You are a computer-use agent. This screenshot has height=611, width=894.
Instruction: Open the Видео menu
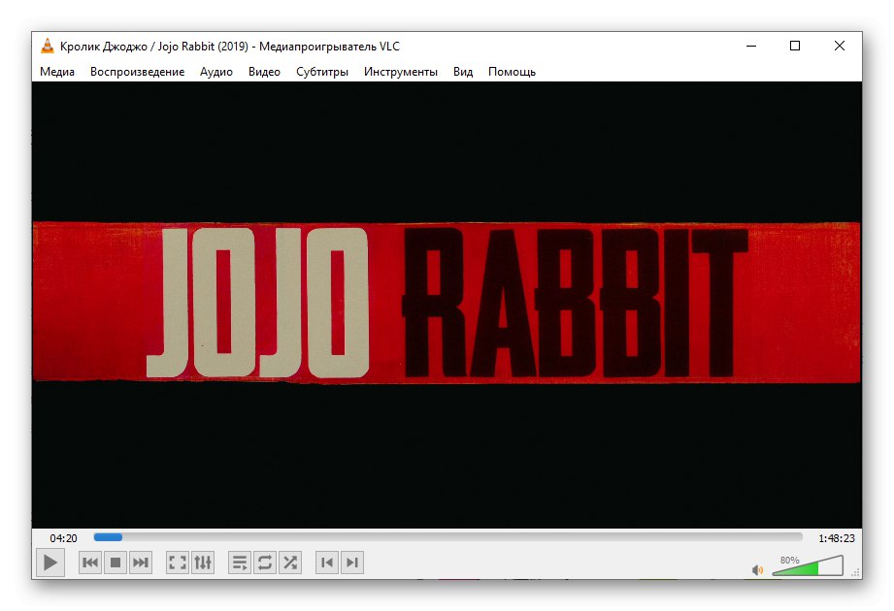point(264,72)
